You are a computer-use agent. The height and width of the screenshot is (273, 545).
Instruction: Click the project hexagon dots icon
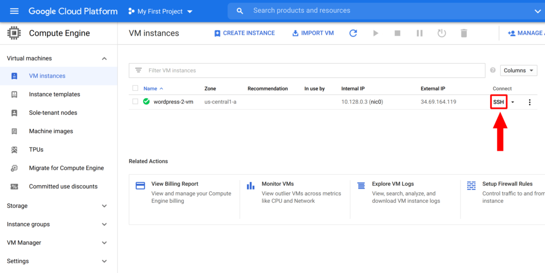(131, 12)
